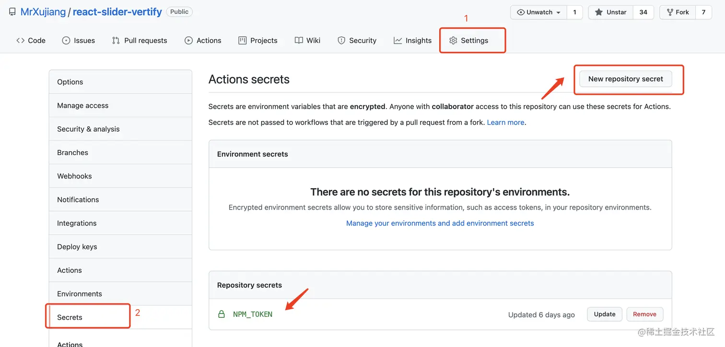
Task: Click the Code tab brackets icon
Action: (x=20, y=41)
